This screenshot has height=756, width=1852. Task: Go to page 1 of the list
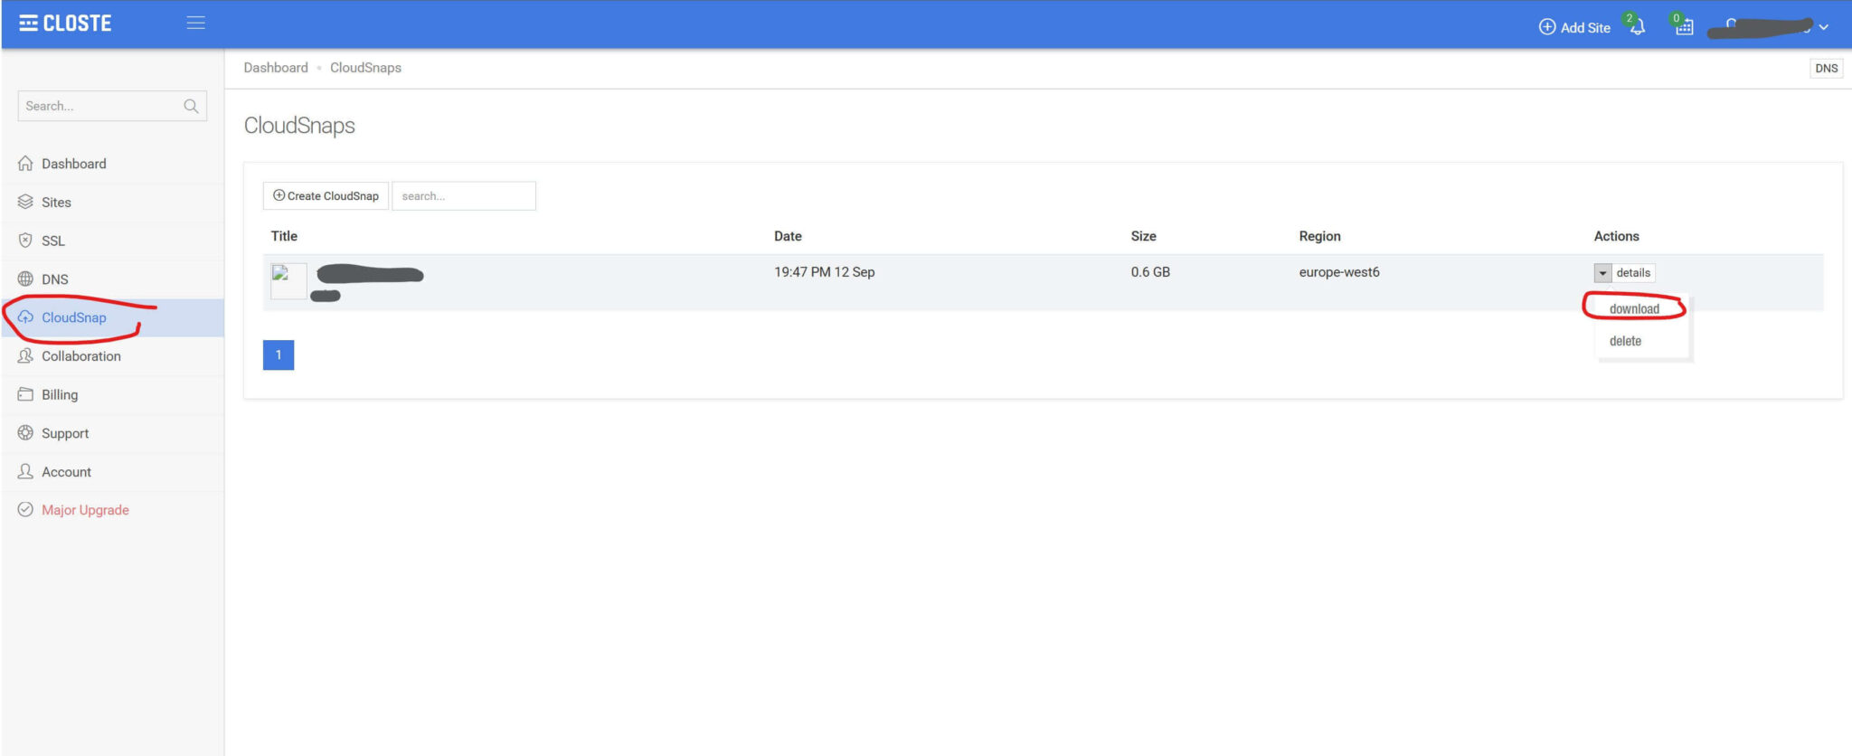(x=279, y=354)
